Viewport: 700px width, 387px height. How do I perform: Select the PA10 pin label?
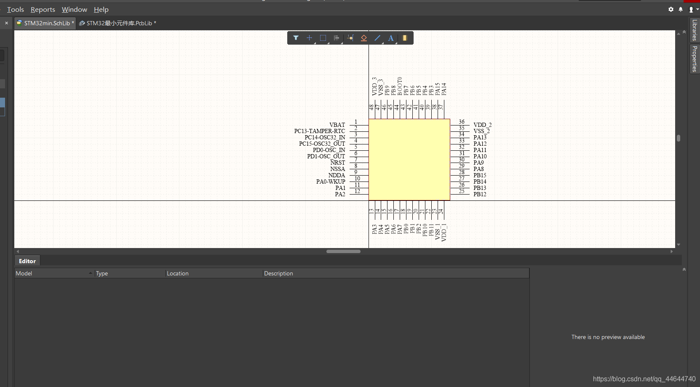(480, 157)
